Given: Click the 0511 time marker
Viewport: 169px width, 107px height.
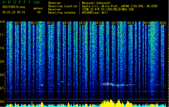Looking at the screenshot, I should [x=18, y=23].
